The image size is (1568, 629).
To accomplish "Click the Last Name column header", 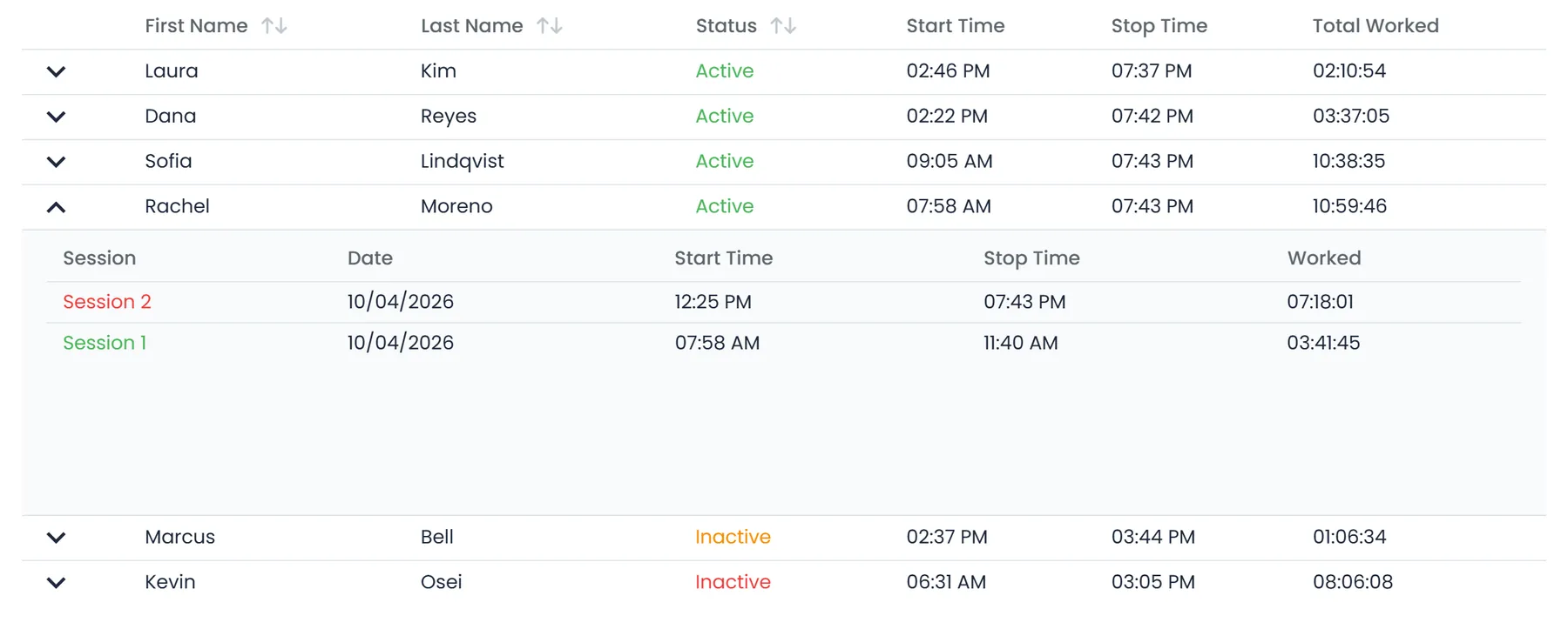I will coord(472,26).
